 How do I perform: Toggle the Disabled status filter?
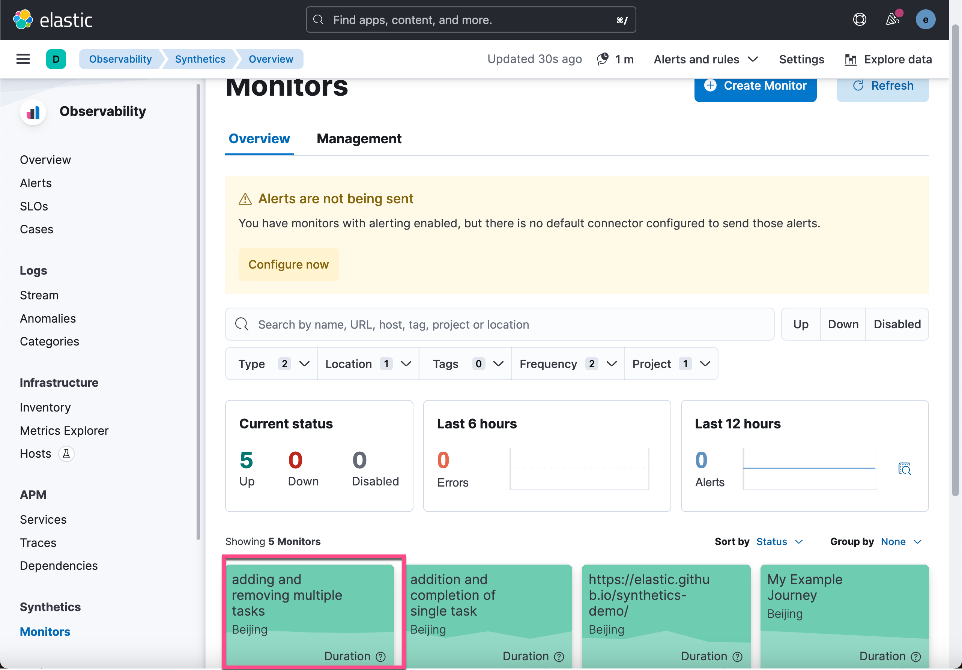tap(897, 324)
